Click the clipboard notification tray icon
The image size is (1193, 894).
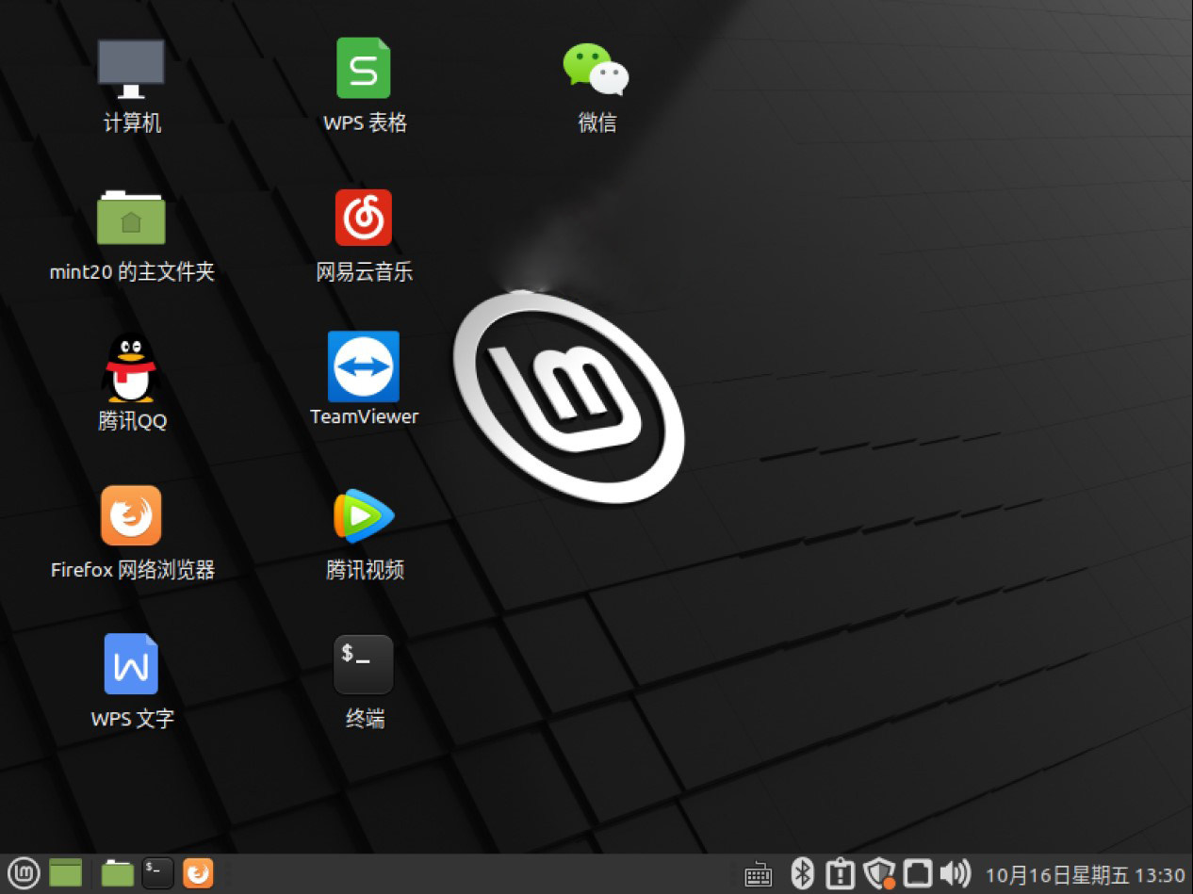839,873
